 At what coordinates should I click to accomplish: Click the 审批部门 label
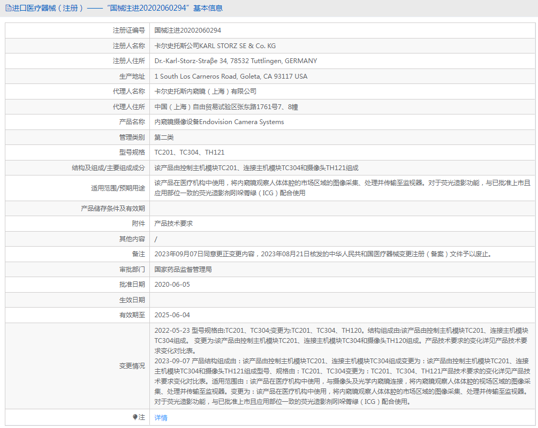[x=132, y=270]
